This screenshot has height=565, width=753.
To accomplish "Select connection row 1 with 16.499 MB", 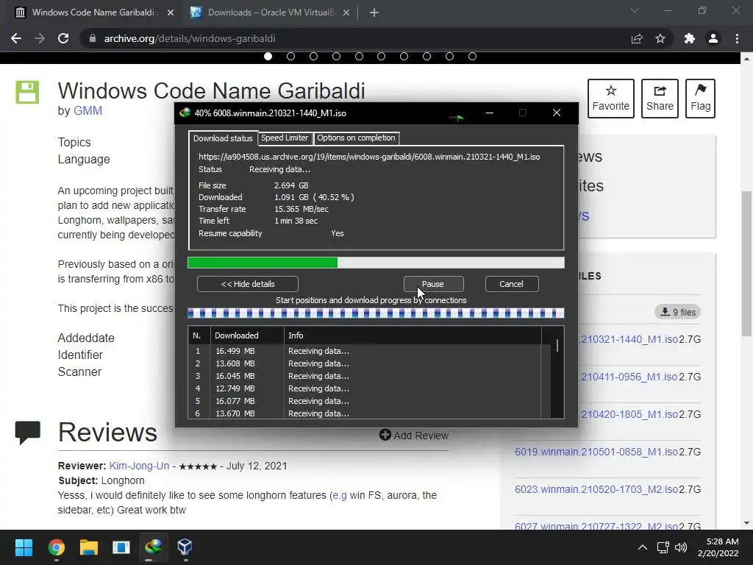I will pos(365,351).
